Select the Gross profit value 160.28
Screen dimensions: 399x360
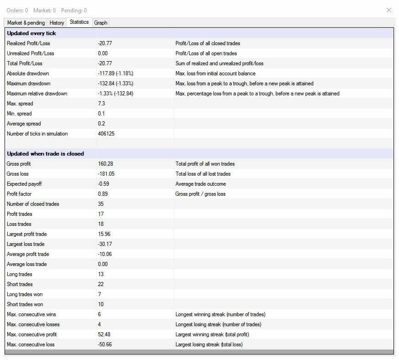click(x=106, y=164)
